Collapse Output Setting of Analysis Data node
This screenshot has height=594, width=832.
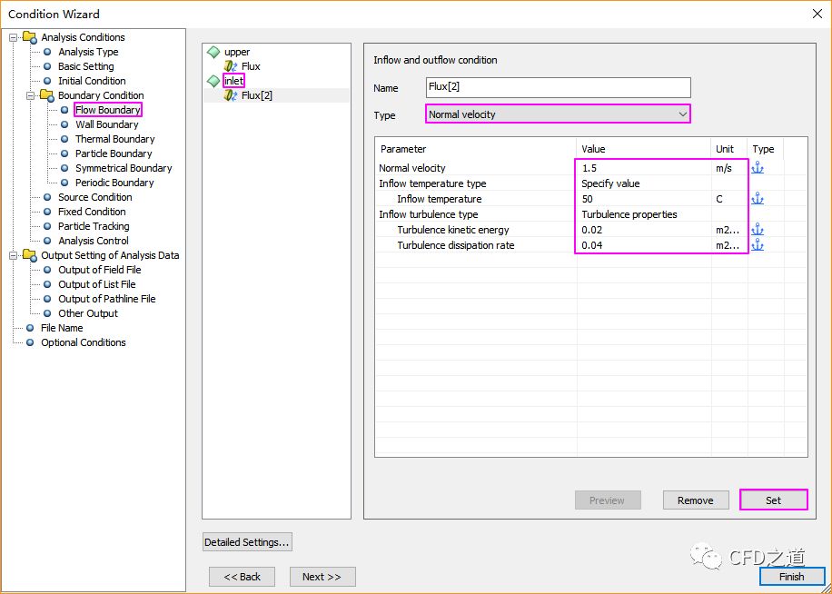click(15, 255)
